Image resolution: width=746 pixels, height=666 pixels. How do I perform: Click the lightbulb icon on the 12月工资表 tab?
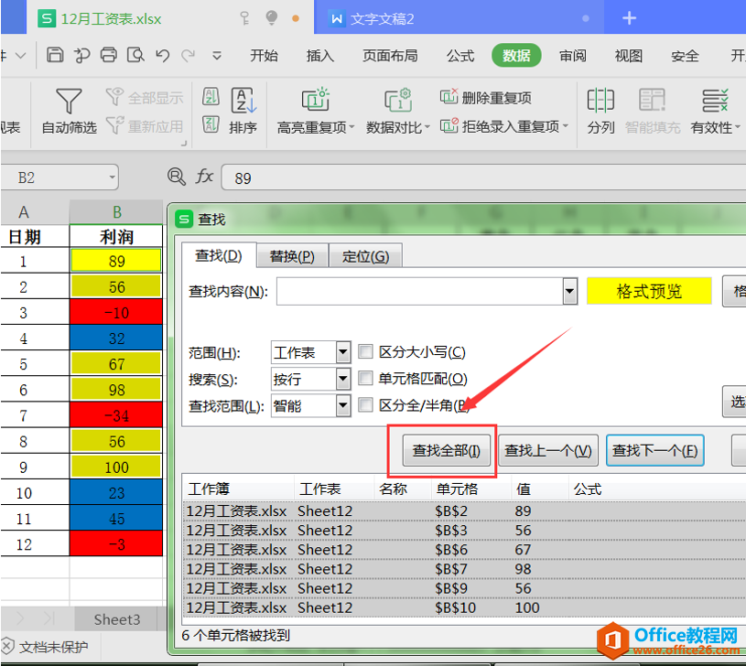point(272,18)
